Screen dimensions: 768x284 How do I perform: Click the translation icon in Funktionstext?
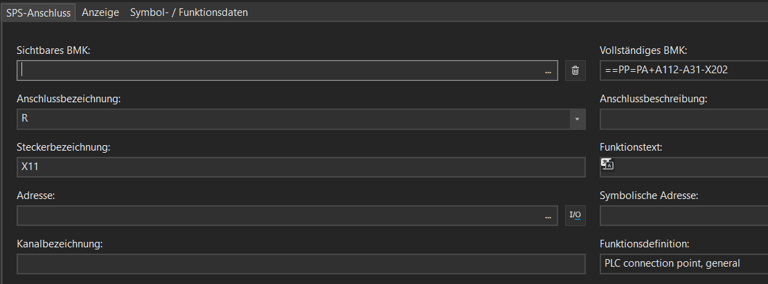pyautogui.click(x=607, y=164)
